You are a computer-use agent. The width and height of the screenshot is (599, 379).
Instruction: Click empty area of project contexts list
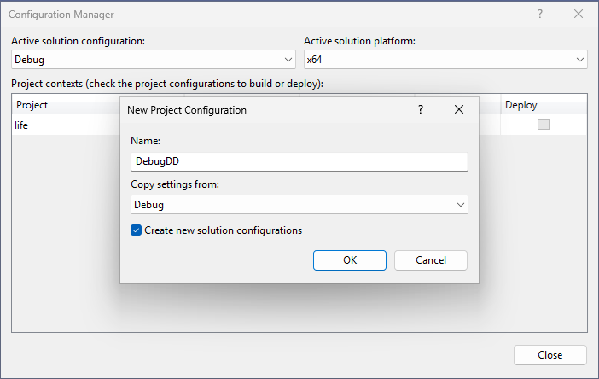(x=299, y=307)
